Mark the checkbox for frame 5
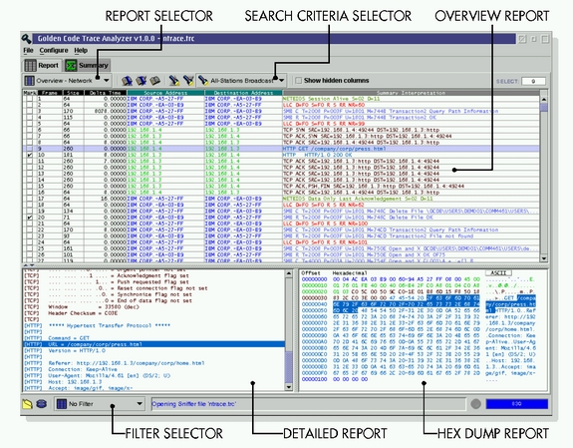This screenshot has width=573, height=448. (30, 124)
